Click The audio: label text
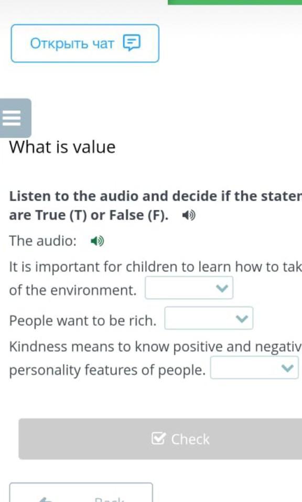Screen dimensions: 302x502 click(x=43, y=240)
